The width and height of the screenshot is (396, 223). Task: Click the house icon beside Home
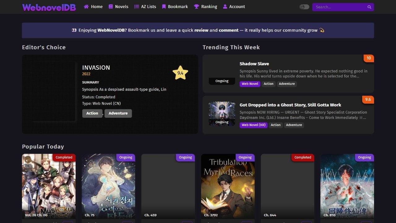pyautogui.click(x=86, y=7)
